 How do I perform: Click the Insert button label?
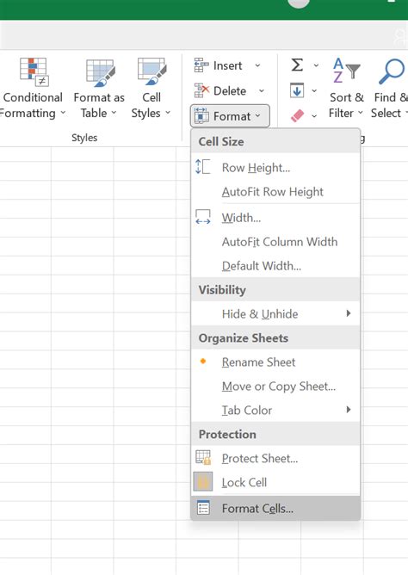pos(227,65)
